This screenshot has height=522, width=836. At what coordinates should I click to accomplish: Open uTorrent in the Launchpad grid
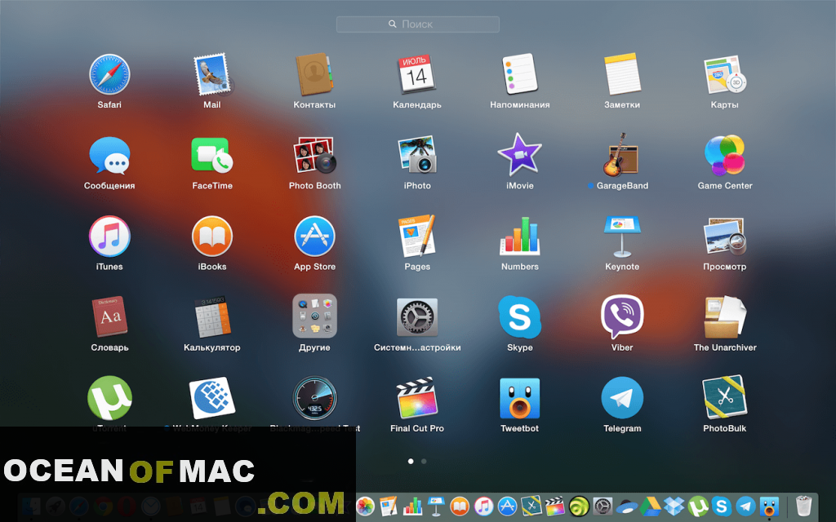(109, 398)
